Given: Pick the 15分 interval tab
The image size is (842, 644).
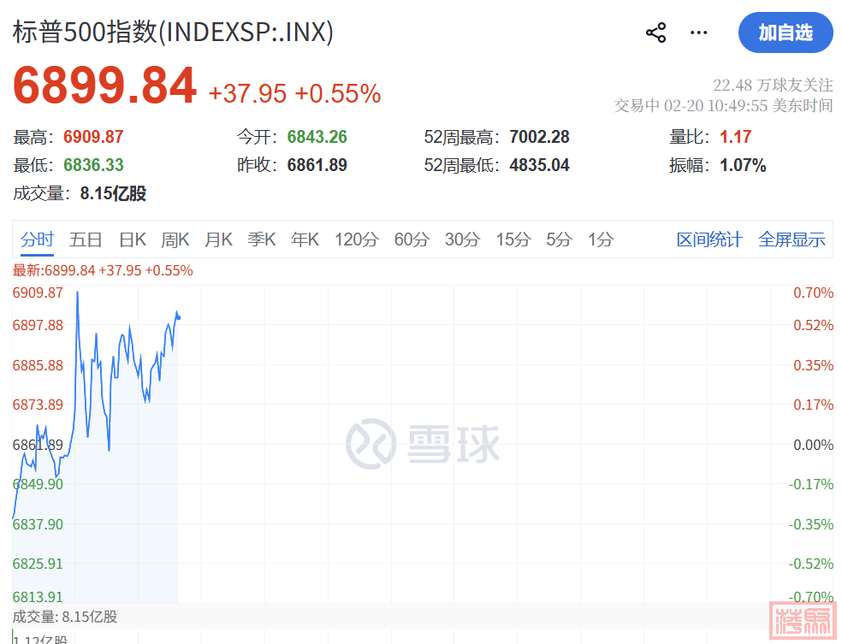Looking at the screenshot, I should [513, 240].
